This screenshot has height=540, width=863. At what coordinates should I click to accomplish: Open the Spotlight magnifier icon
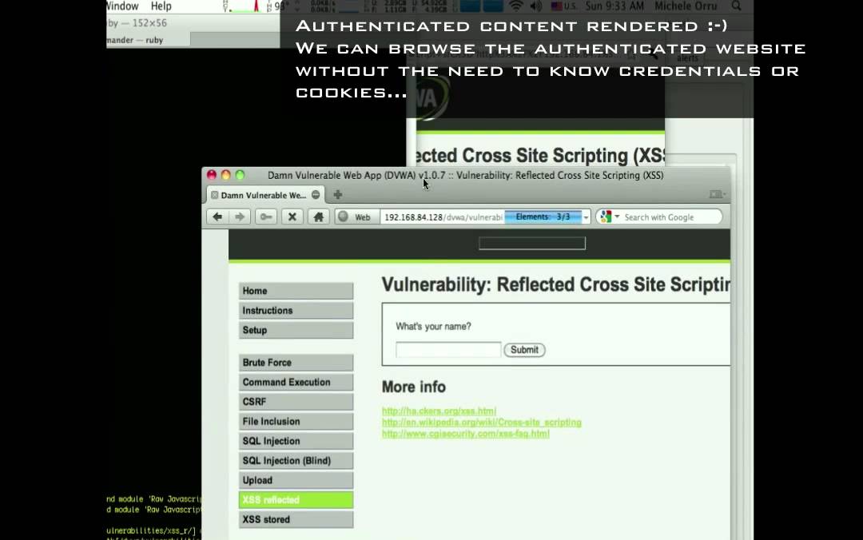tap(736, 6)
